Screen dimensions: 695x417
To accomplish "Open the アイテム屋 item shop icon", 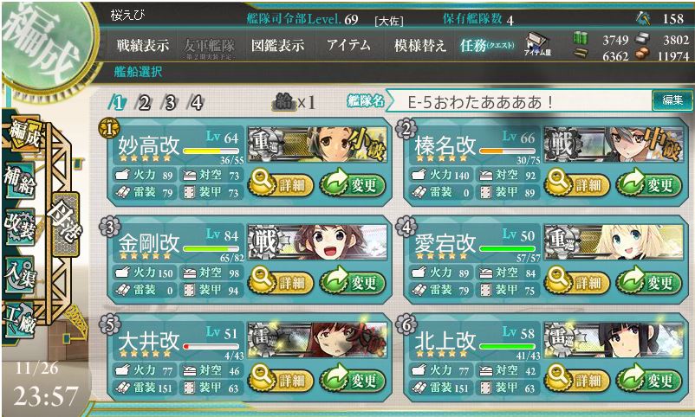I will [537, 45].
